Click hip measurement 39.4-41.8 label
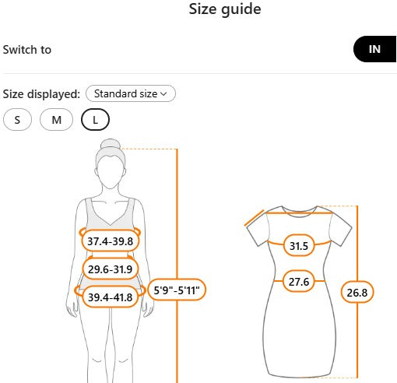The height and width of the screenshot is (383, 397). (111, 297)
